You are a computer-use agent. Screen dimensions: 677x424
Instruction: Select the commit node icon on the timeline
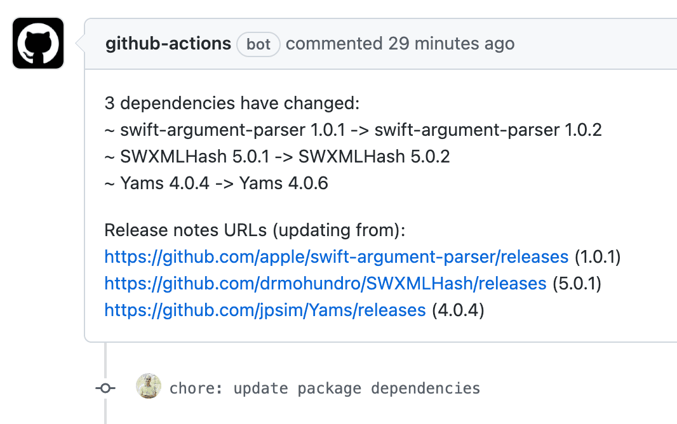tap(105, 387)
